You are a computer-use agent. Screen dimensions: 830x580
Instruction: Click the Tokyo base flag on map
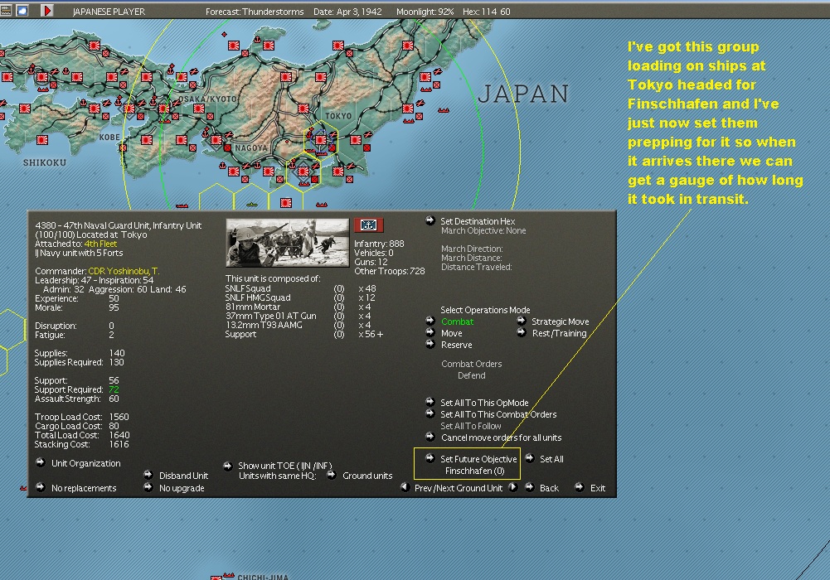click(x=320, y=139)
